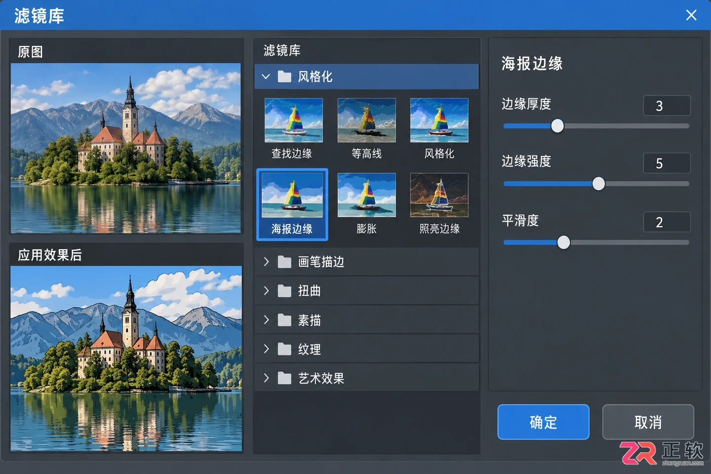
Task: Click the 应用效果后 preview image
Action: pos(126,358)
